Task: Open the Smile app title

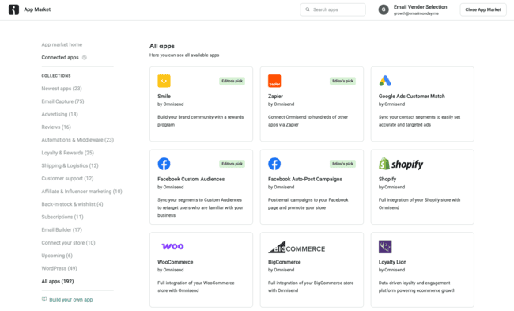Action: click(164, 96)
